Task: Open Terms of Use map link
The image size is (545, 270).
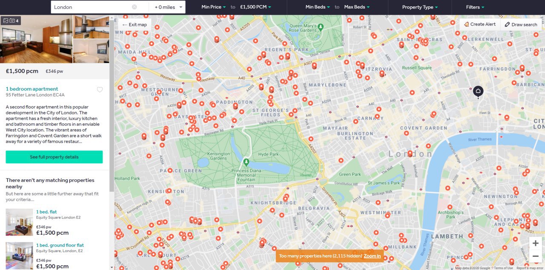Action: click(x=503, y=268)
